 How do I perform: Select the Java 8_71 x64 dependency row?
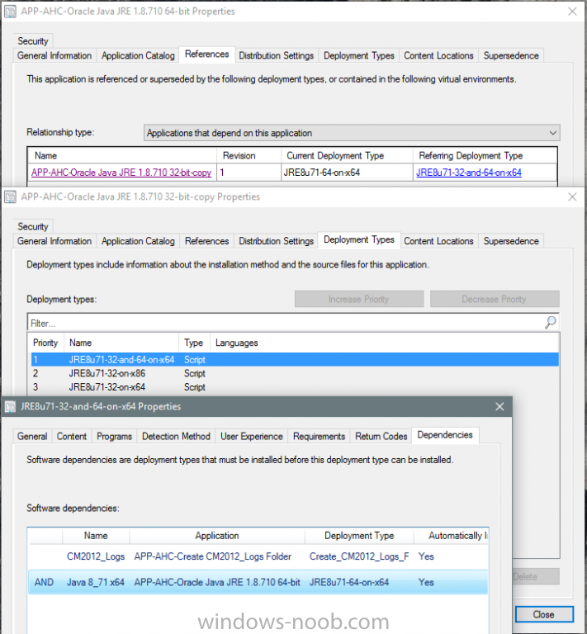258,582
